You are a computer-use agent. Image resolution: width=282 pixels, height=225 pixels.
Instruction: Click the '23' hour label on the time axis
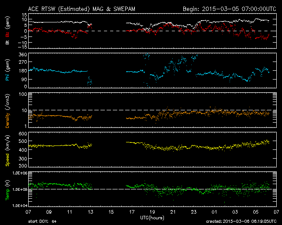[x=194, y=212]
